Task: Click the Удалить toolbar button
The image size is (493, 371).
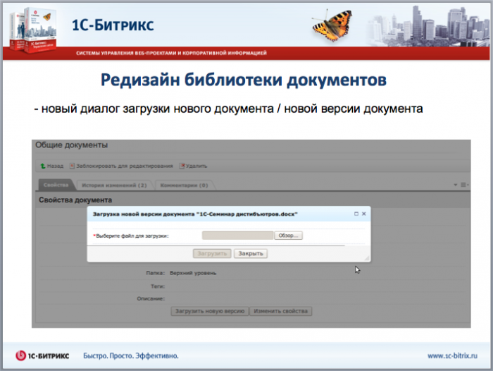Action: coord(194,166)
